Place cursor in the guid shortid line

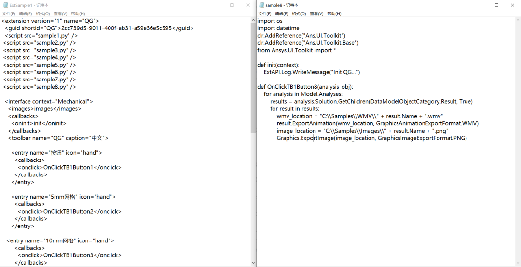[x=99, y=28]
